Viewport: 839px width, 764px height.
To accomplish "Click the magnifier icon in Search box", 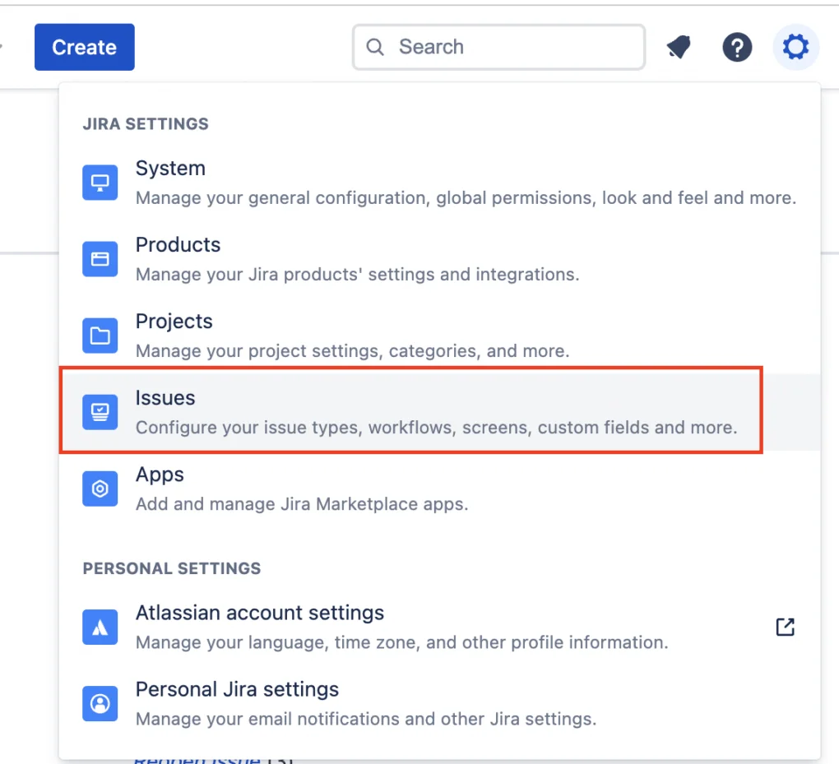I will [375, 47].
